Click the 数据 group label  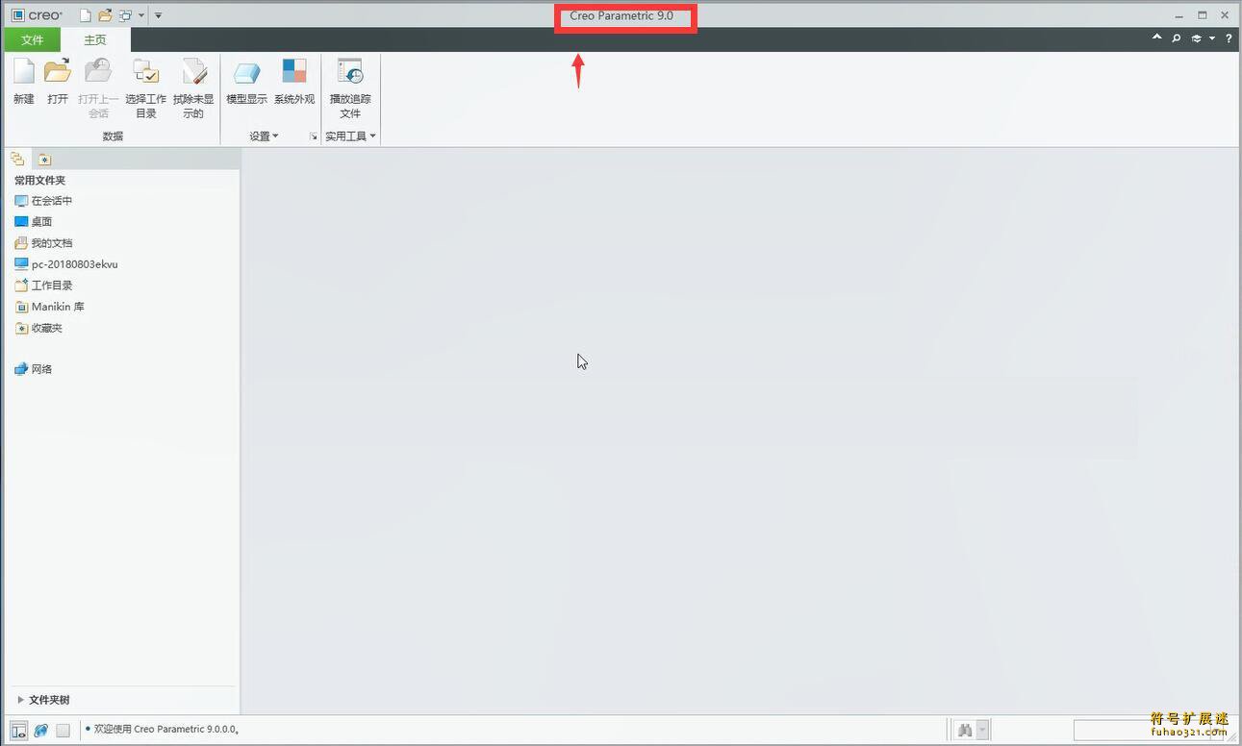(113, 137)
